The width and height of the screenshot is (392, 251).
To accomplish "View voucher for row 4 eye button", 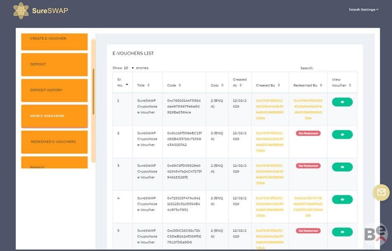I will point(342,200).
